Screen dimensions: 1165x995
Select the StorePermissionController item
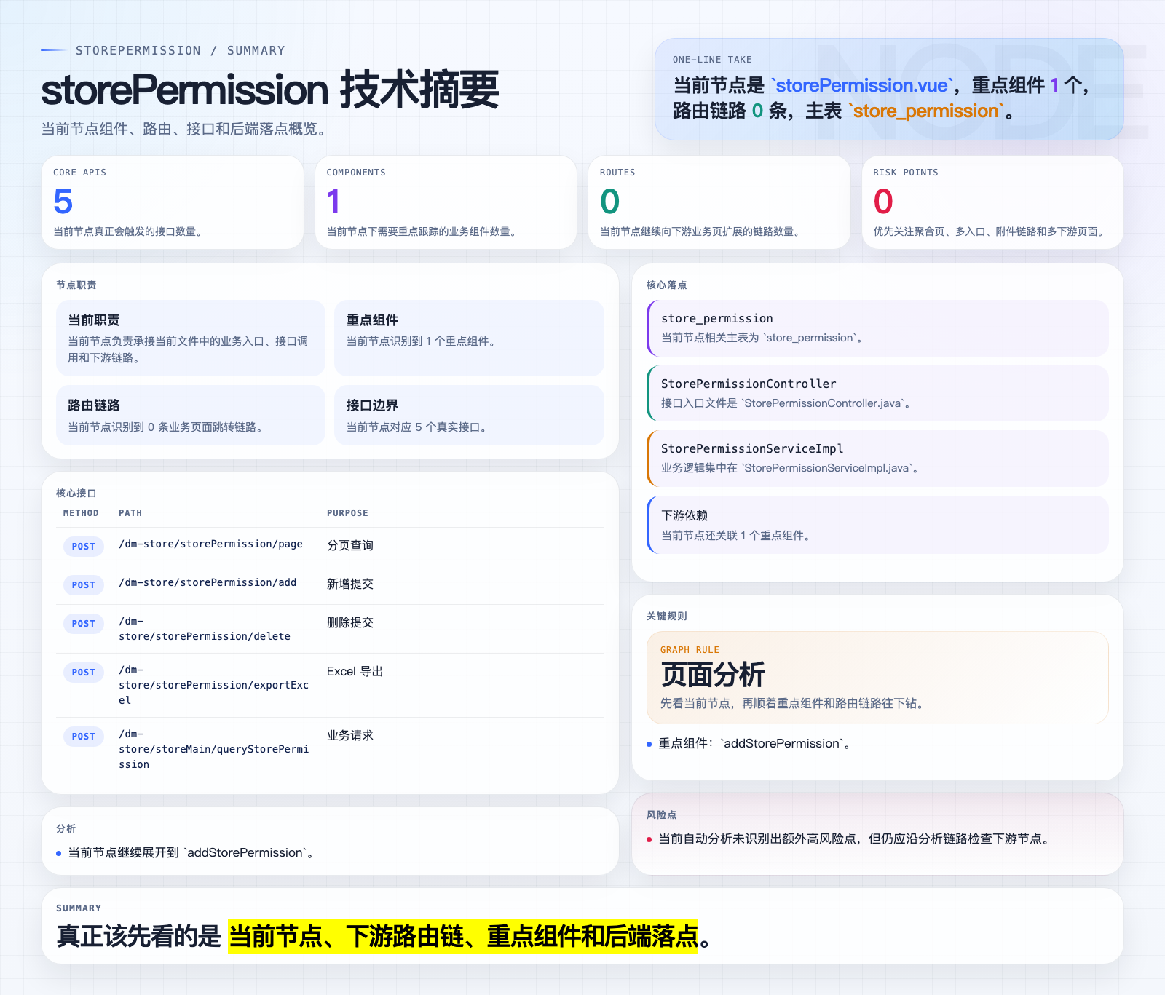pos(877,394)
